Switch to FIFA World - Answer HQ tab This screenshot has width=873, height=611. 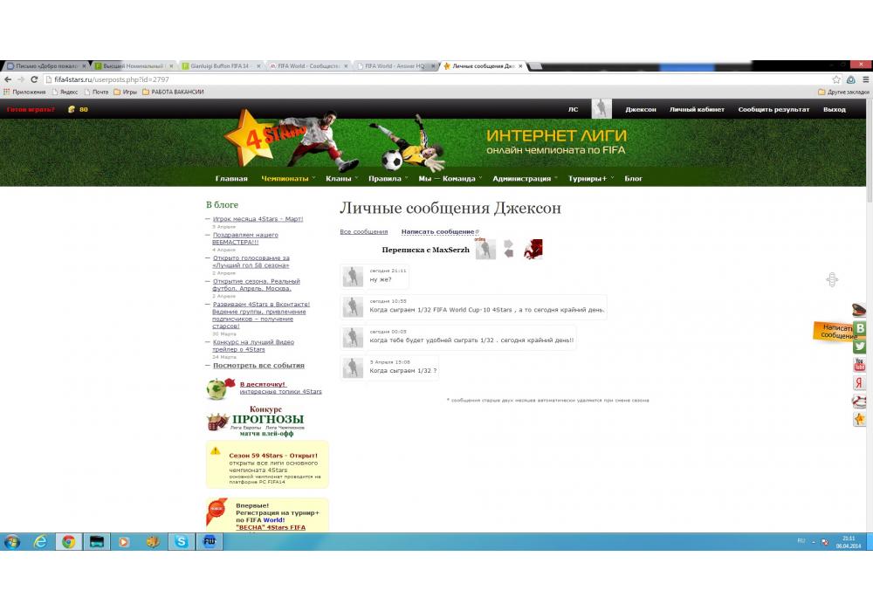[x=395, y=65]
